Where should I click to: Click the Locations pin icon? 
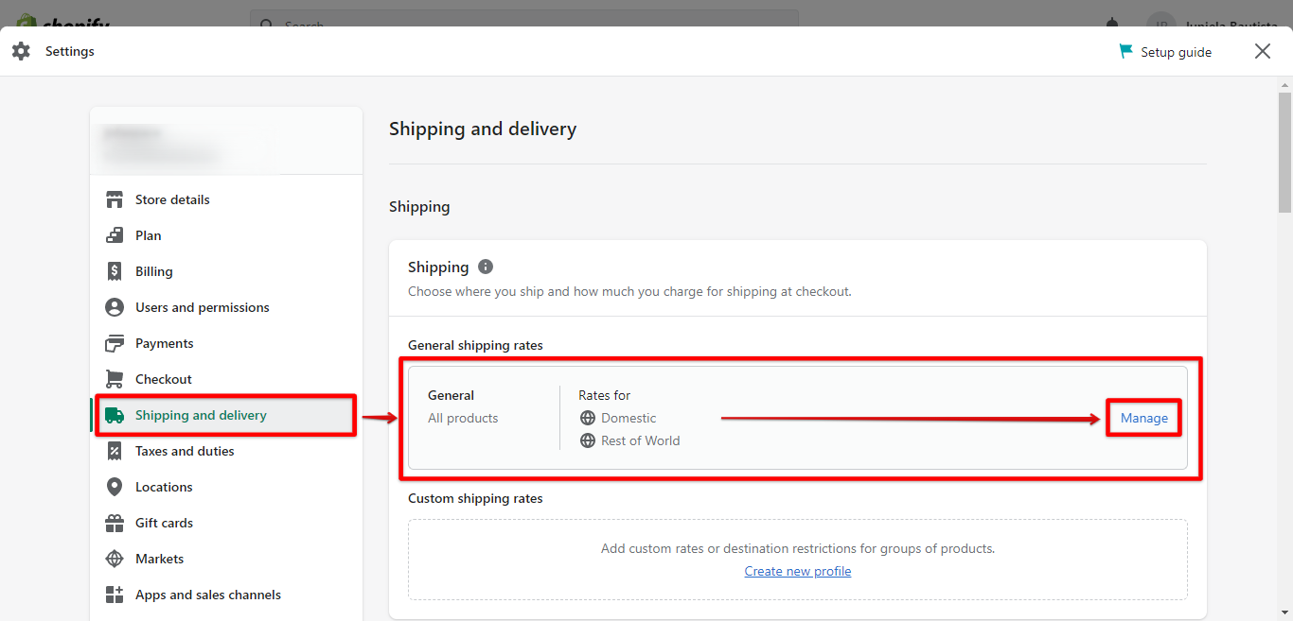point(114,487)
